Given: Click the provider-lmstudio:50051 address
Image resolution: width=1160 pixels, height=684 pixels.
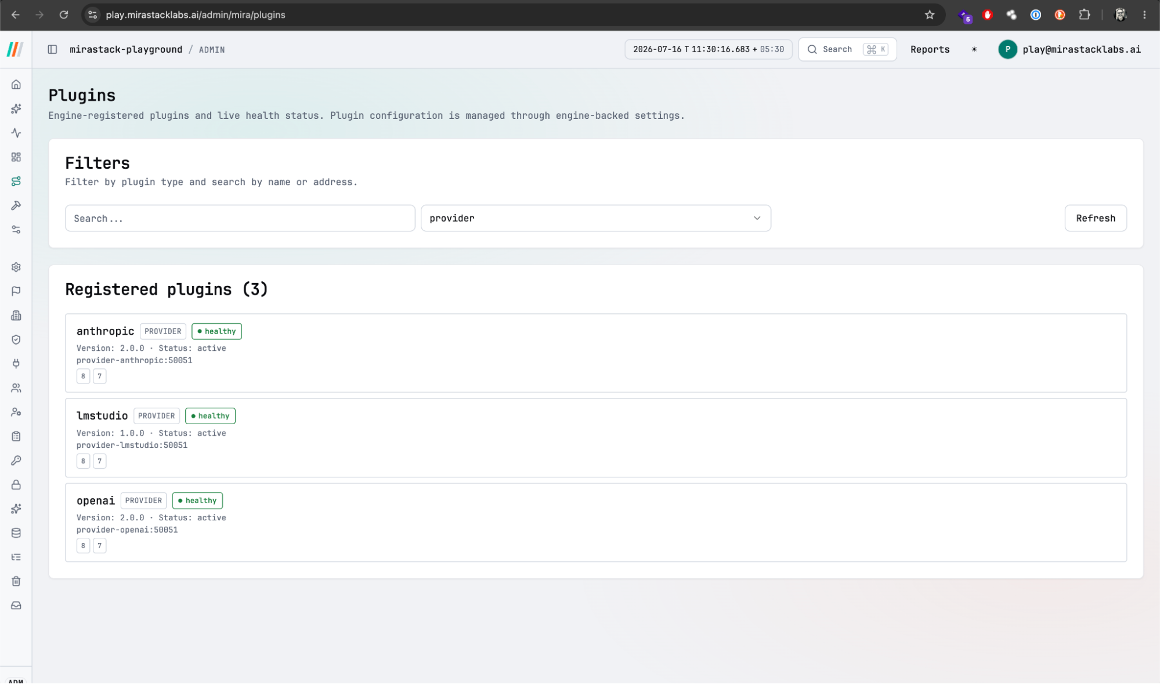Looking at the screenshot, I should tap(132, 446).
